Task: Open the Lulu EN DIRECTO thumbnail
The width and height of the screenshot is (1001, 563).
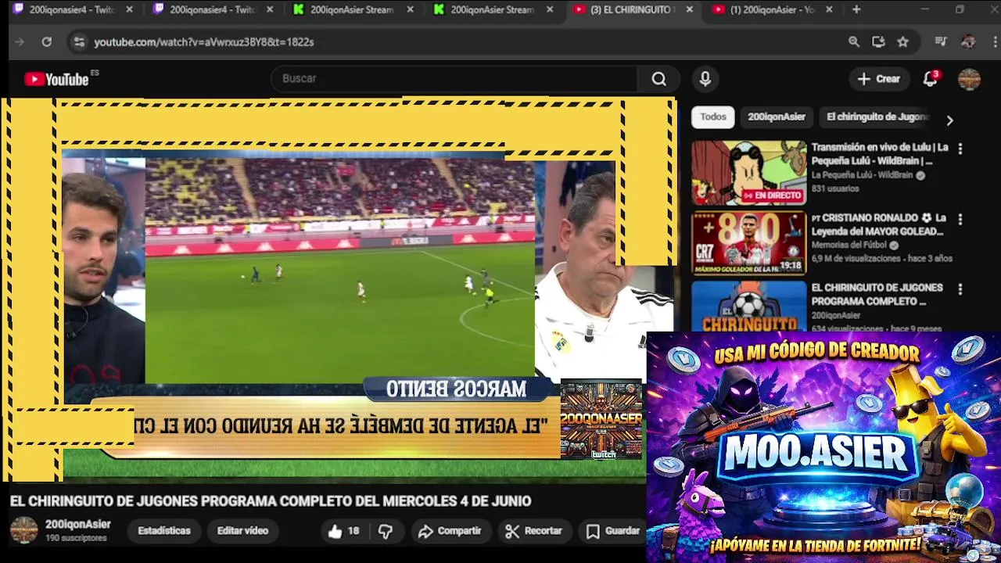Action: [748, 173]
